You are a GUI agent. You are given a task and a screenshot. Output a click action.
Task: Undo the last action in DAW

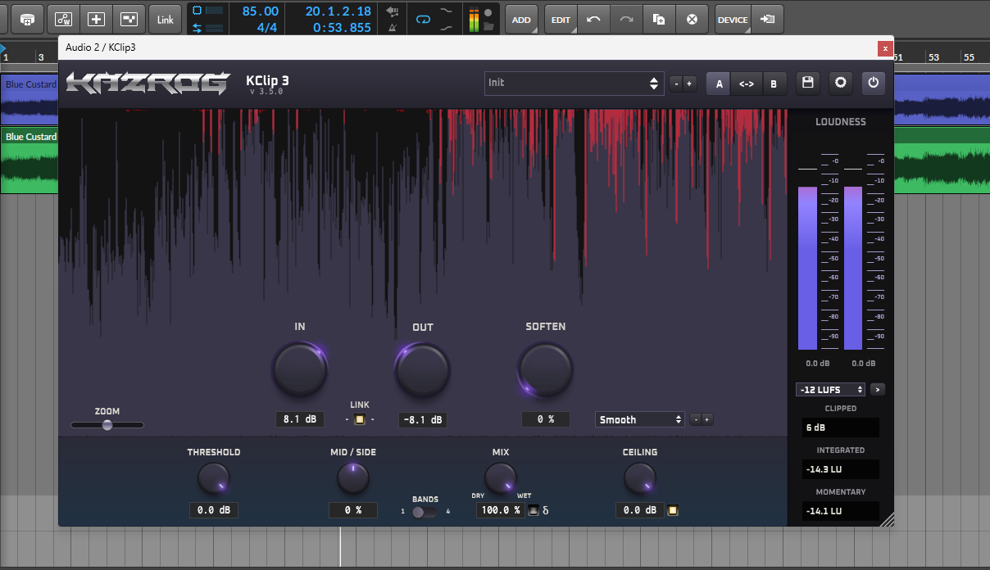point(593,19)
